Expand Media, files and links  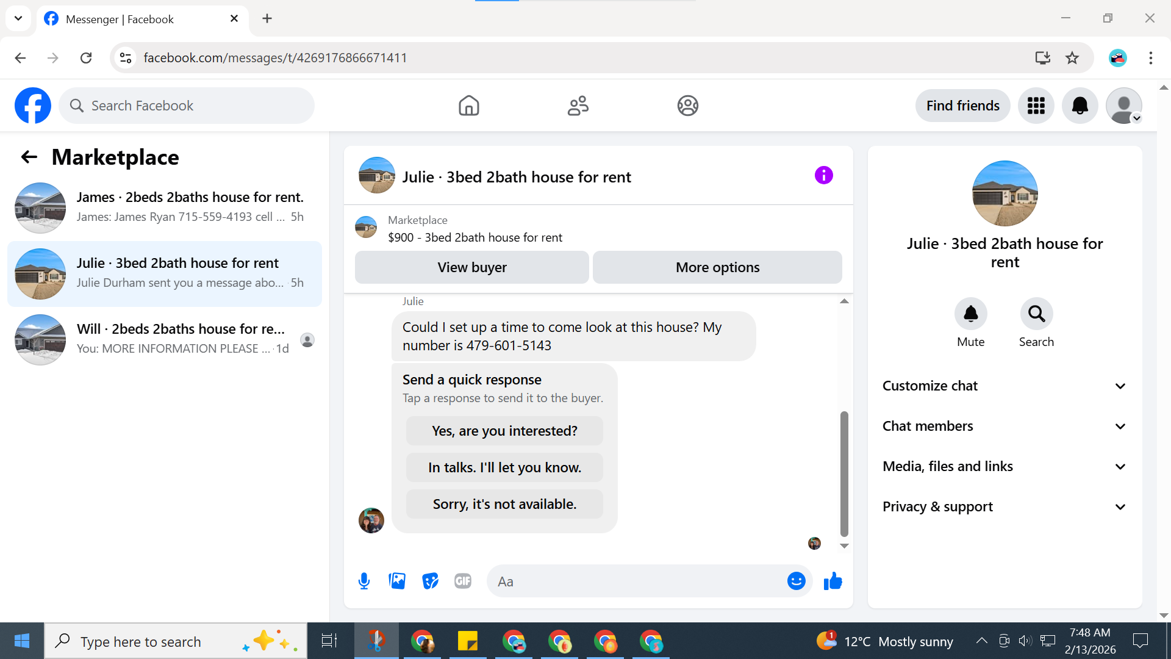[1004, 466]
